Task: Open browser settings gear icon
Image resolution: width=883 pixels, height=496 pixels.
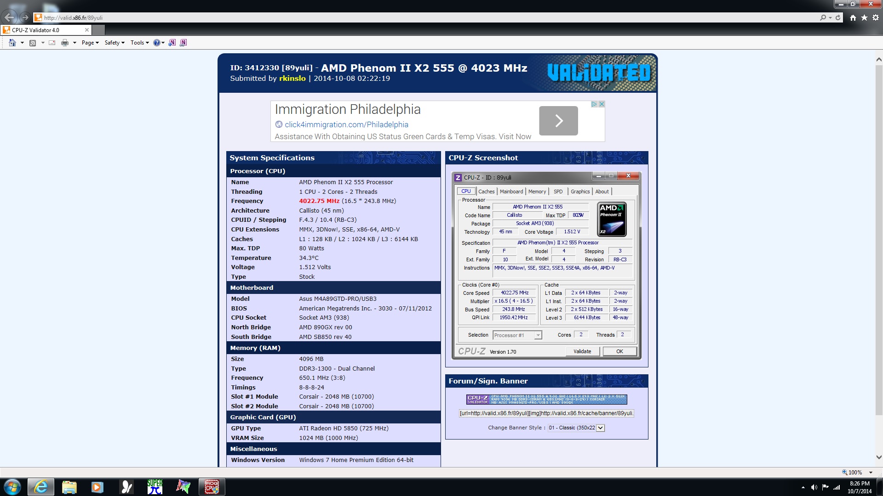Action: pyautogui.click(x=876, y=17)
